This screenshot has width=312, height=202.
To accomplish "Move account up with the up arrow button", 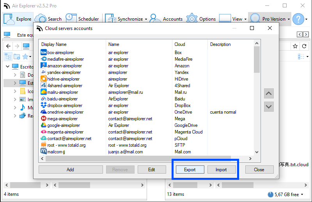I will pyautogui.click(x=269, y=93).
